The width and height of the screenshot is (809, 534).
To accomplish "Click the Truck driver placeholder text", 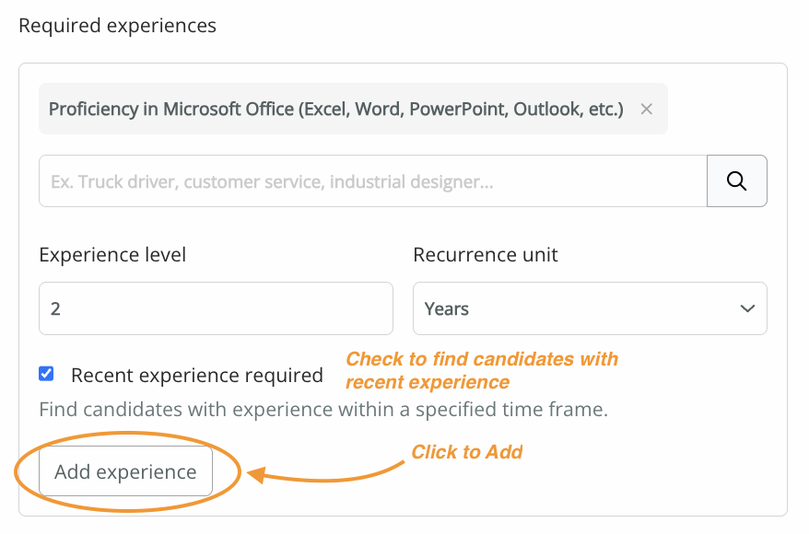I will tap(272, 181).
